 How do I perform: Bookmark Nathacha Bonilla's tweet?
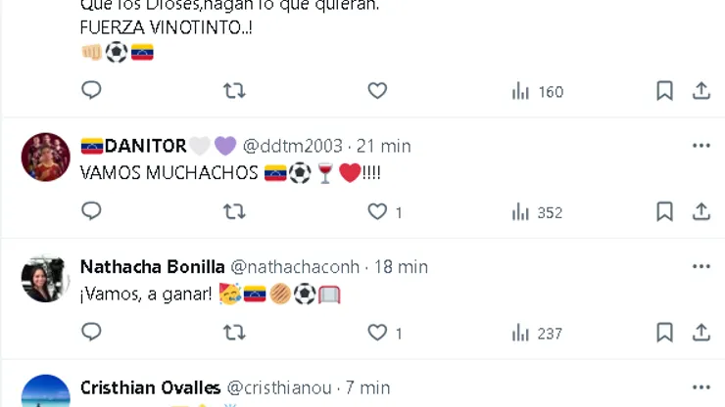[x=664, y=333]
